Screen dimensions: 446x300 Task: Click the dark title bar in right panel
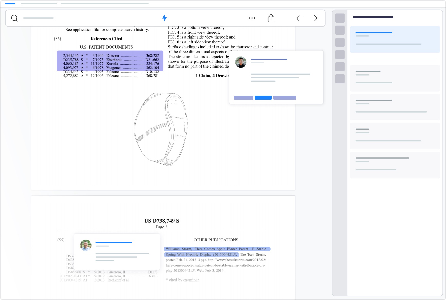373,17
